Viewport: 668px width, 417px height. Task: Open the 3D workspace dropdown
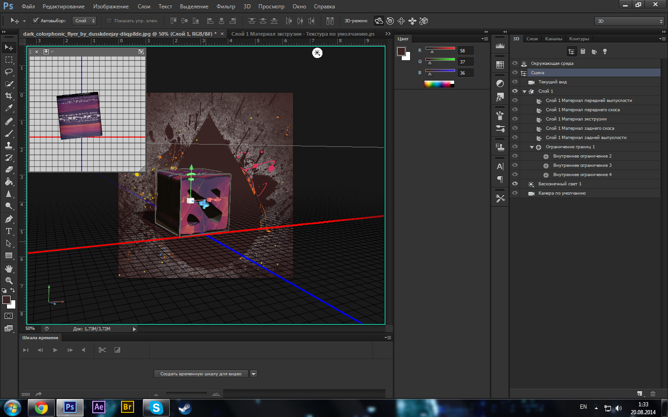[x=629, y=21]
